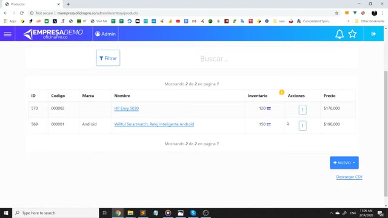Image resolution: width=388 pixels, height=218 pixels.
Task: Expand the NUEVO dropdown button
Action: [344, 163]
